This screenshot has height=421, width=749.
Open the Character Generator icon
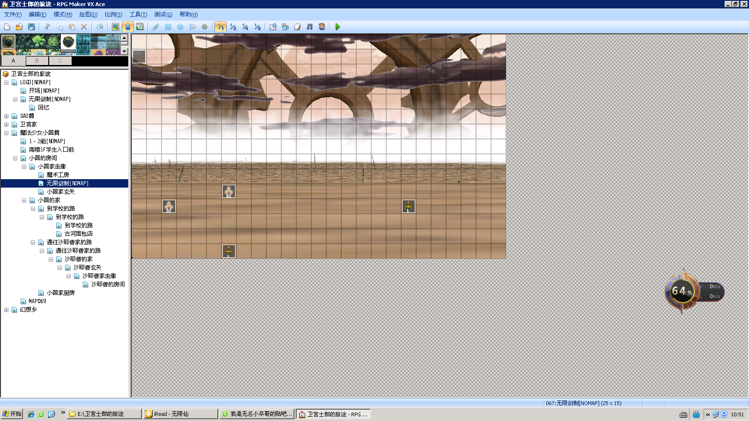322,27
